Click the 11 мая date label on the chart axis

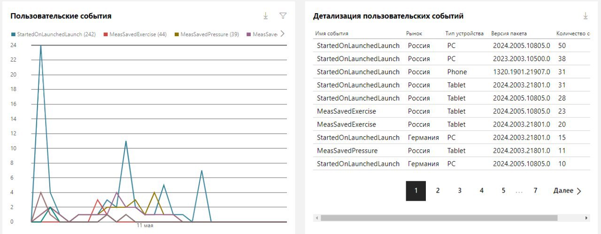tap(145, 226)
